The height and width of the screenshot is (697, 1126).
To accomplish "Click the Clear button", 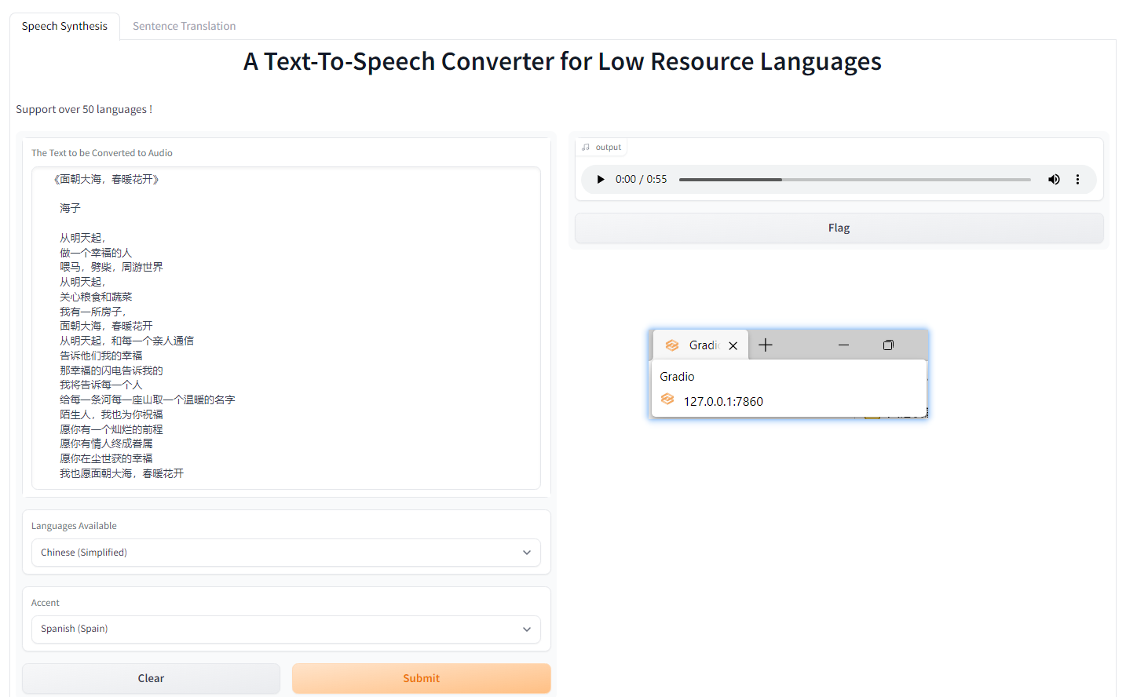I will tap(151, 678).
